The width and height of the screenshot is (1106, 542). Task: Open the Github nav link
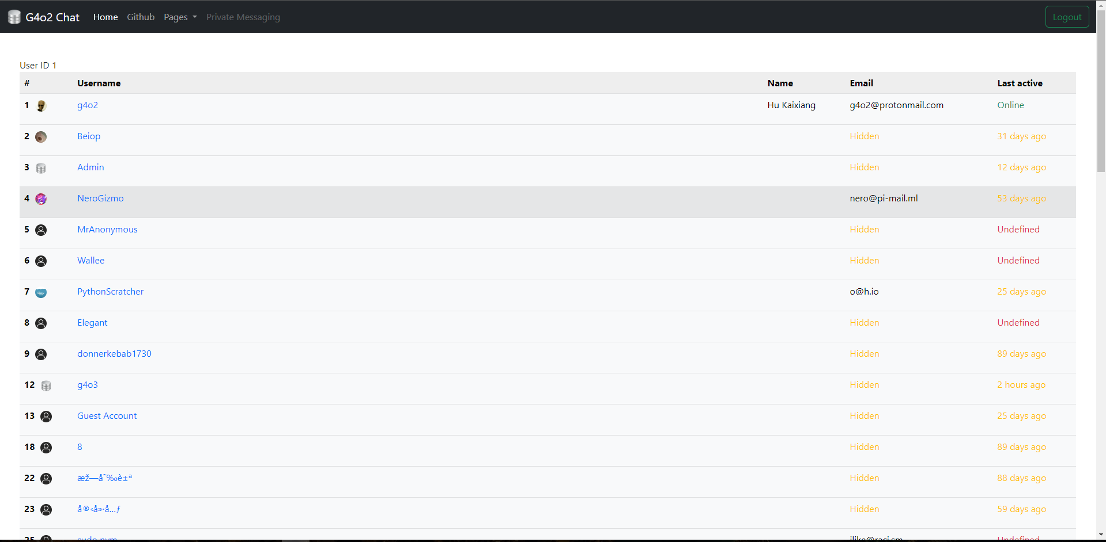141,17
